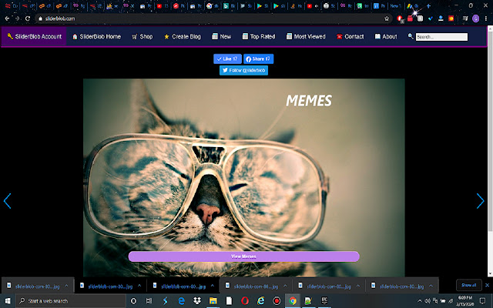This screenshot has width=493, height=308.
Task: Switch to the Google G tab
Action: [213, 5]
